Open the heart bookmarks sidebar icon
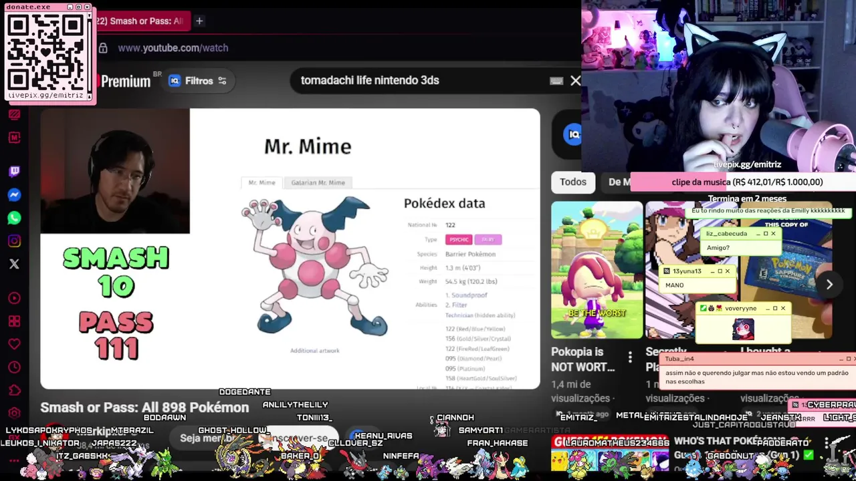 point(14,345)
